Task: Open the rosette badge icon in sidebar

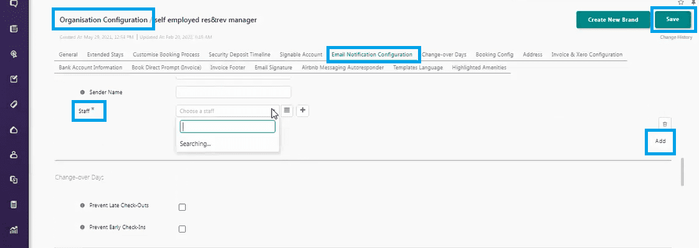Action: (14, 54)
